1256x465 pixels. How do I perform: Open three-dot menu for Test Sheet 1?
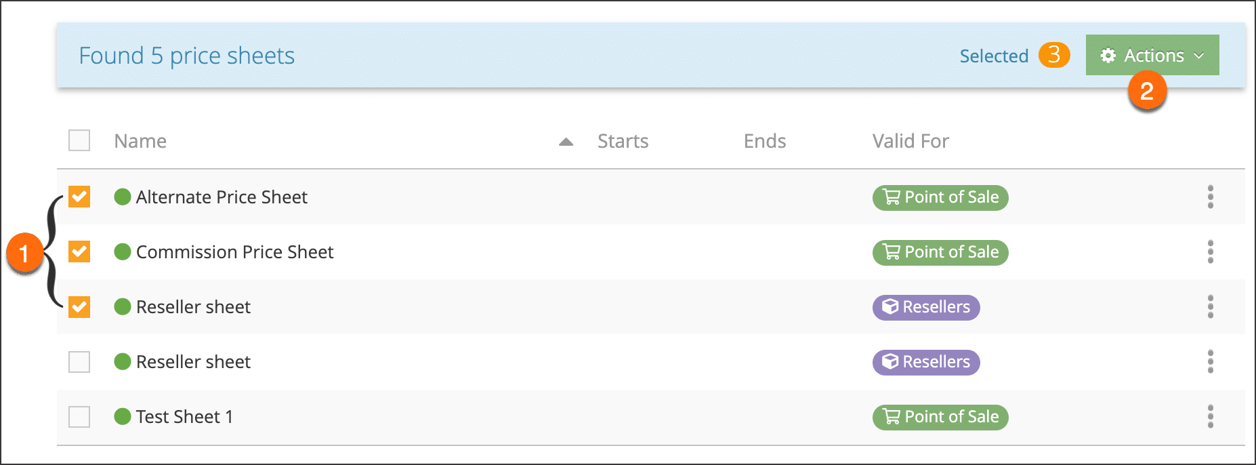[1210, 417]
